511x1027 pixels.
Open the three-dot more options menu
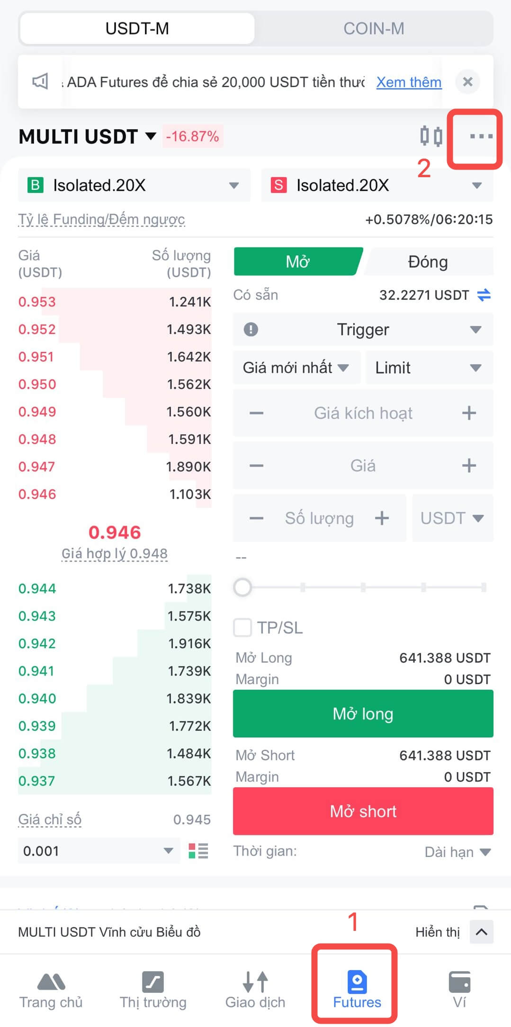point(481,136)
